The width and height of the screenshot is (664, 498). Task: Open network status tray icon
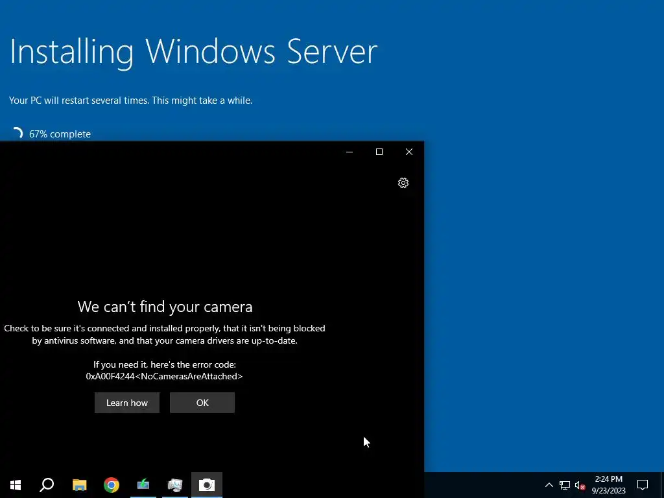tap(565, 485)
